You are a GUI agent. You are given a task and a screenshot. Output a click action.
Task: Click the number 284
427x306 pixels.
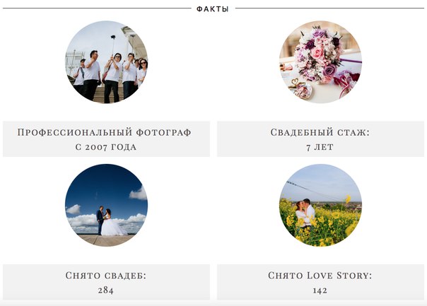[105, 290]
